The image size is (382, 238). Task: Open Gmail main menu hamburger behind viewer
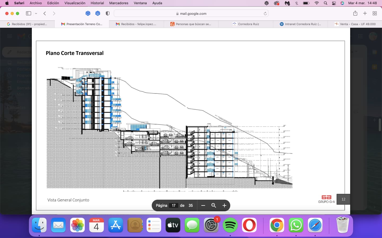click(x=10, y=36)
